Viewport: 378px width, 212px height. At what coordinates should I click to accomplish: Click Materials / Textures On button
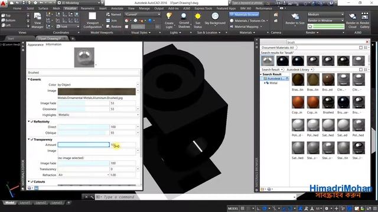[249, 21]
